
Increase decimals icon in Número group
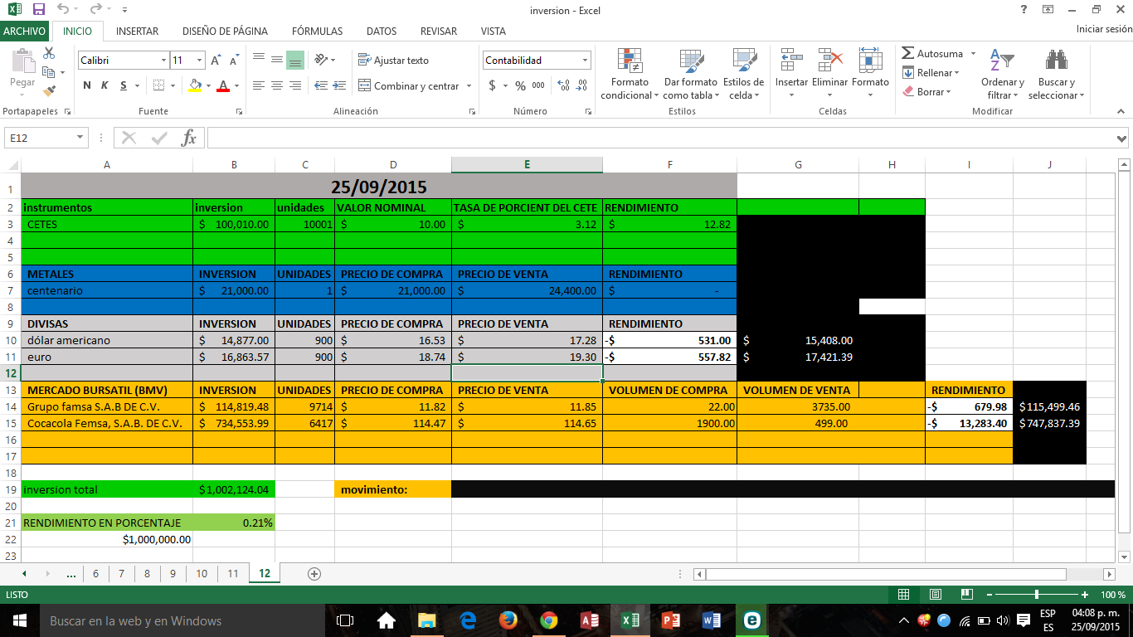point(564,85)
